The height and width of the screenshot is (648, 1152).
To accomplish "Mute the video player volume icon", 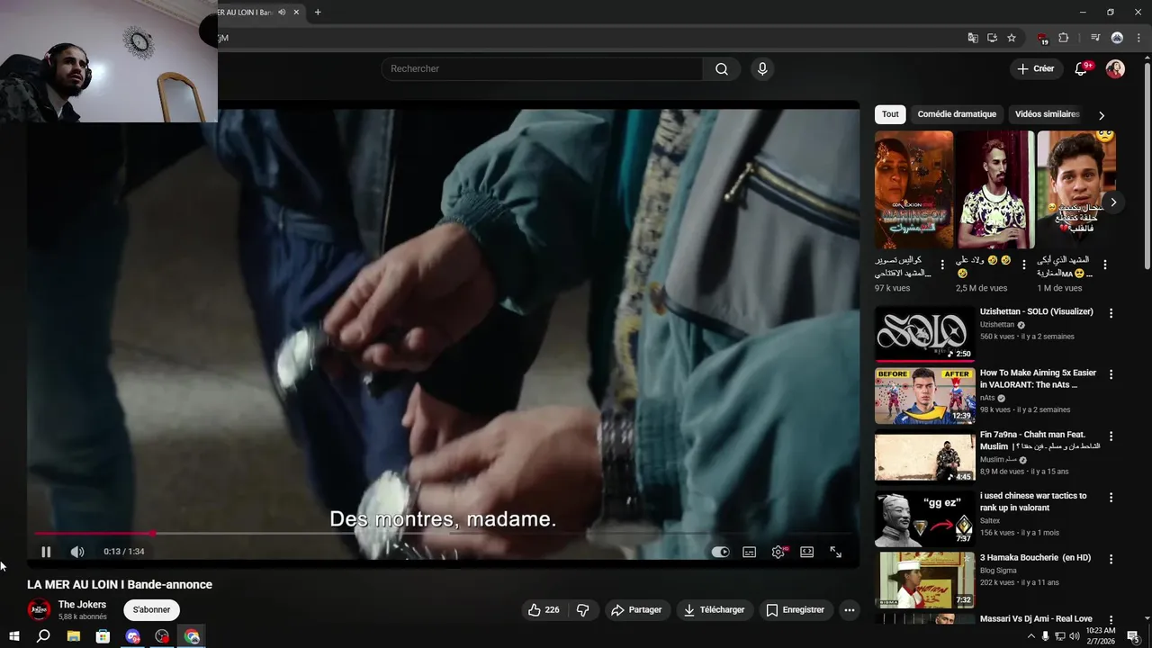I will click(x=77, y=552).
